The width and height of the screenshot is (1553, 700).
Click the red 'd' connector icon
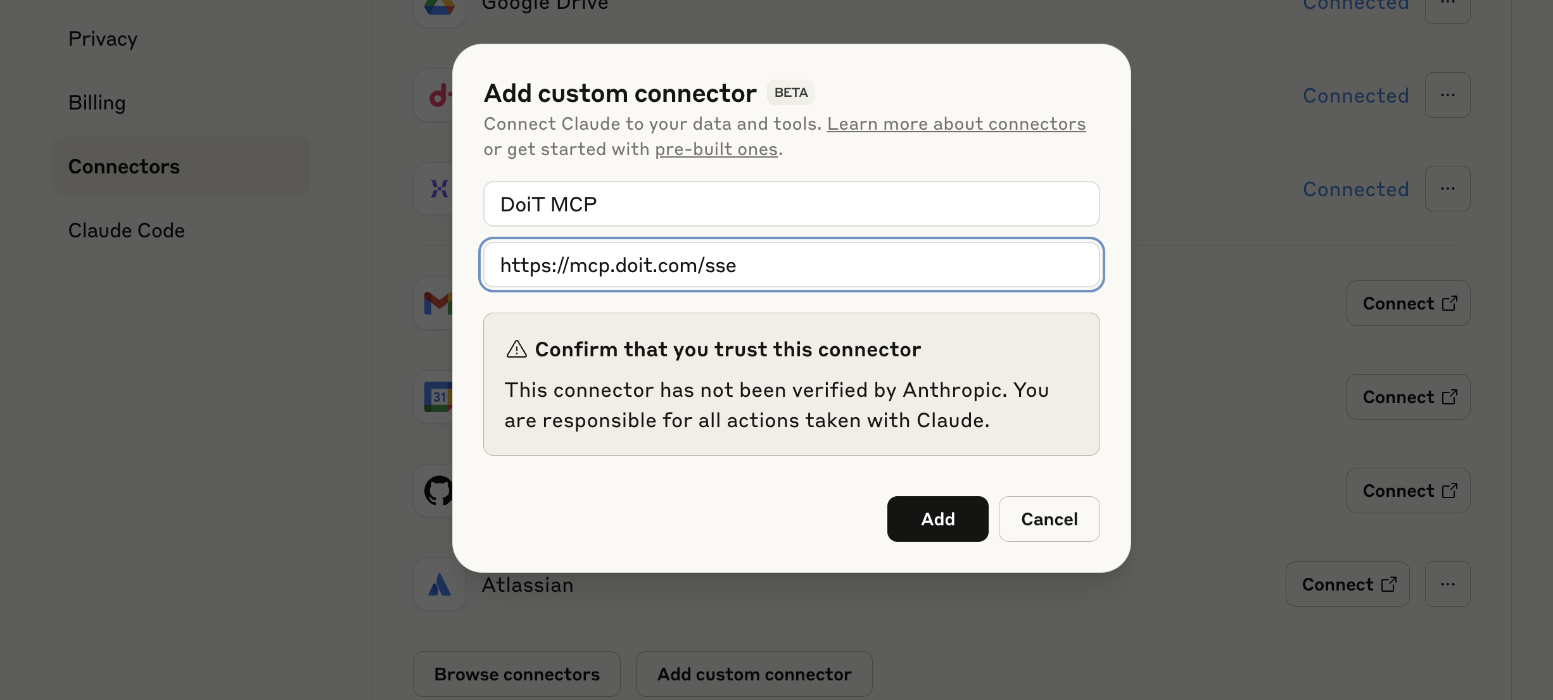(438, 95)
